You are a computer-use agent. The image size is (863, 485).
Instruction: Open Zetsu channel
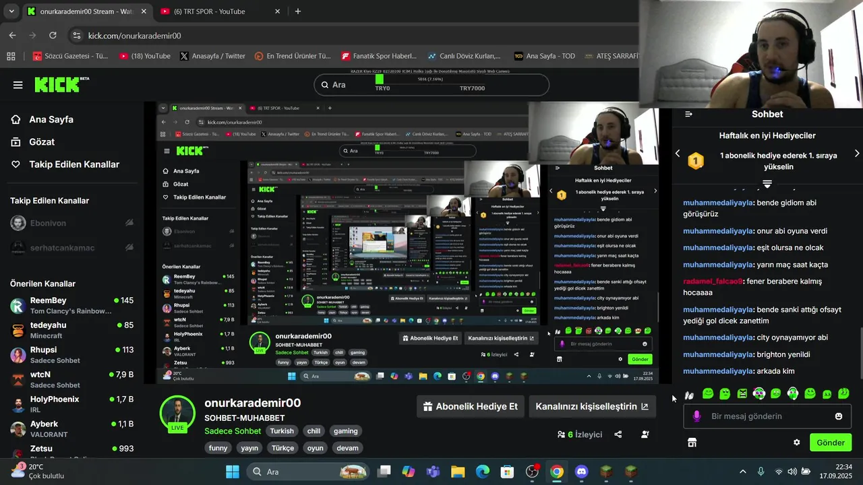pyautogui.click(x=71, y=450)
